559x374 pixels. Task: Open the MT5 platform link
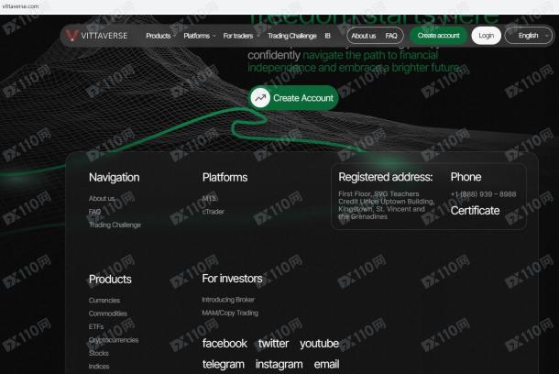209,198
